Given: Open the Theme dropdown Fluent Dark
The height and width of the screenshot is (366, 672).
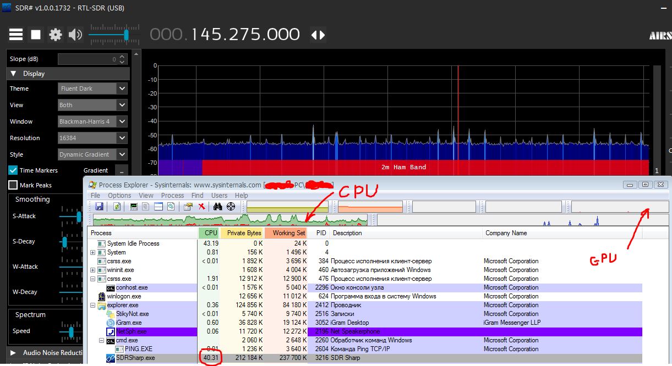Looking at the screenshot, I should 93,88.
